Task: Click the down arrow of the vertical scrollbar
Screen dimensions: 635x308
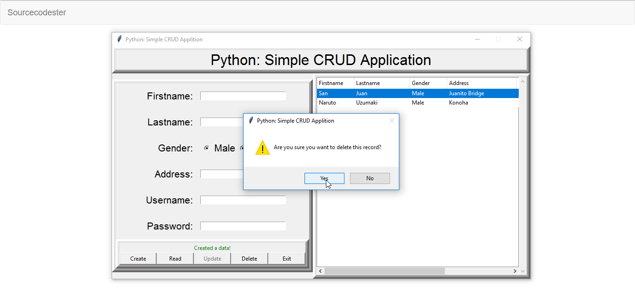Action: coord(522,271)
